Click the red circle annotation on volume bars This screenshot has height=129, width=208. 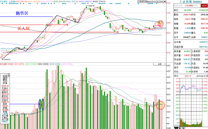[161, 105]
